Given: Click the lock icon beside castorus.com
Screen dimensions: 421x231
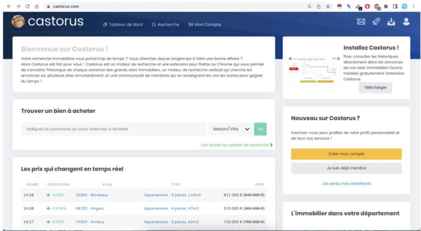Looking at the screenshot, I should click(49, 7).
